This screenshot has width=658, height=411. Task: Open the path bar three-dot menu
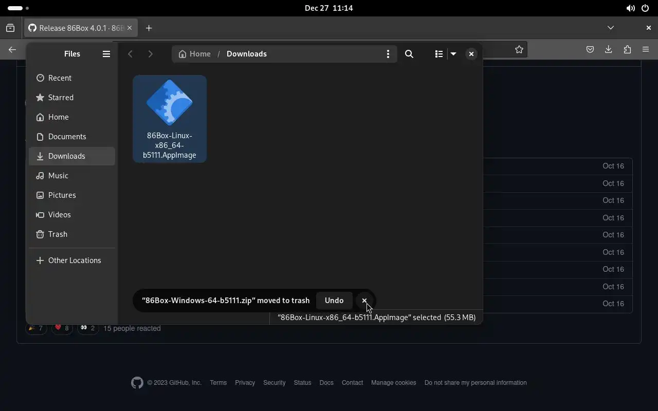[x=388, y=54]
